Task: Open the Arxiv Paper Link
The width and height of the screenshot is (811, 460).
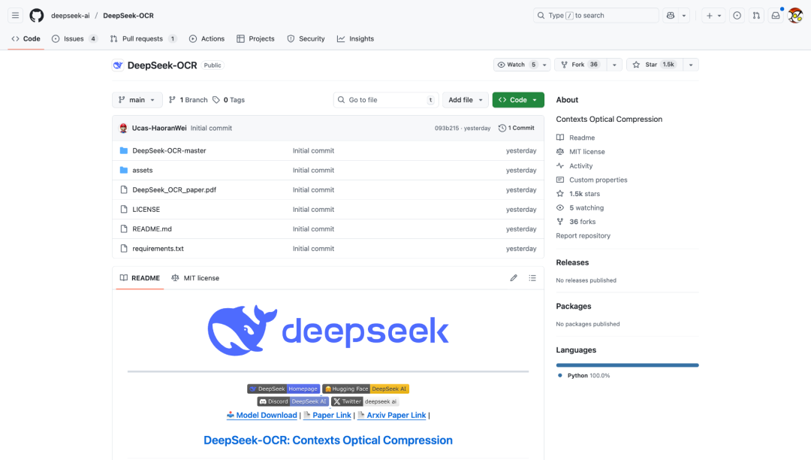Action: (x=391, y=415)
